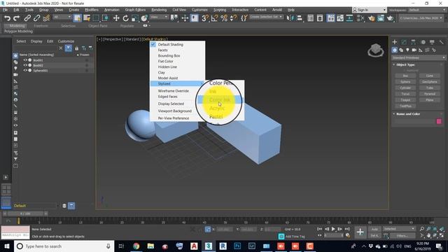The height and width of the screenshot is (252, 448).
Task: Click the ViewCube in the viewport
Action: pyautogui.click(x=375, y=50)
